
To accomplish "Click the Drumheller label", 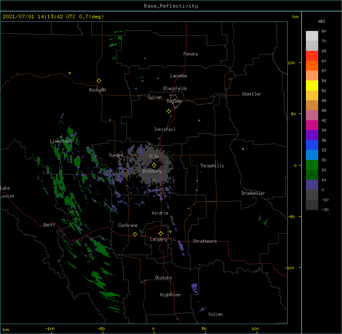I will 253,193.
